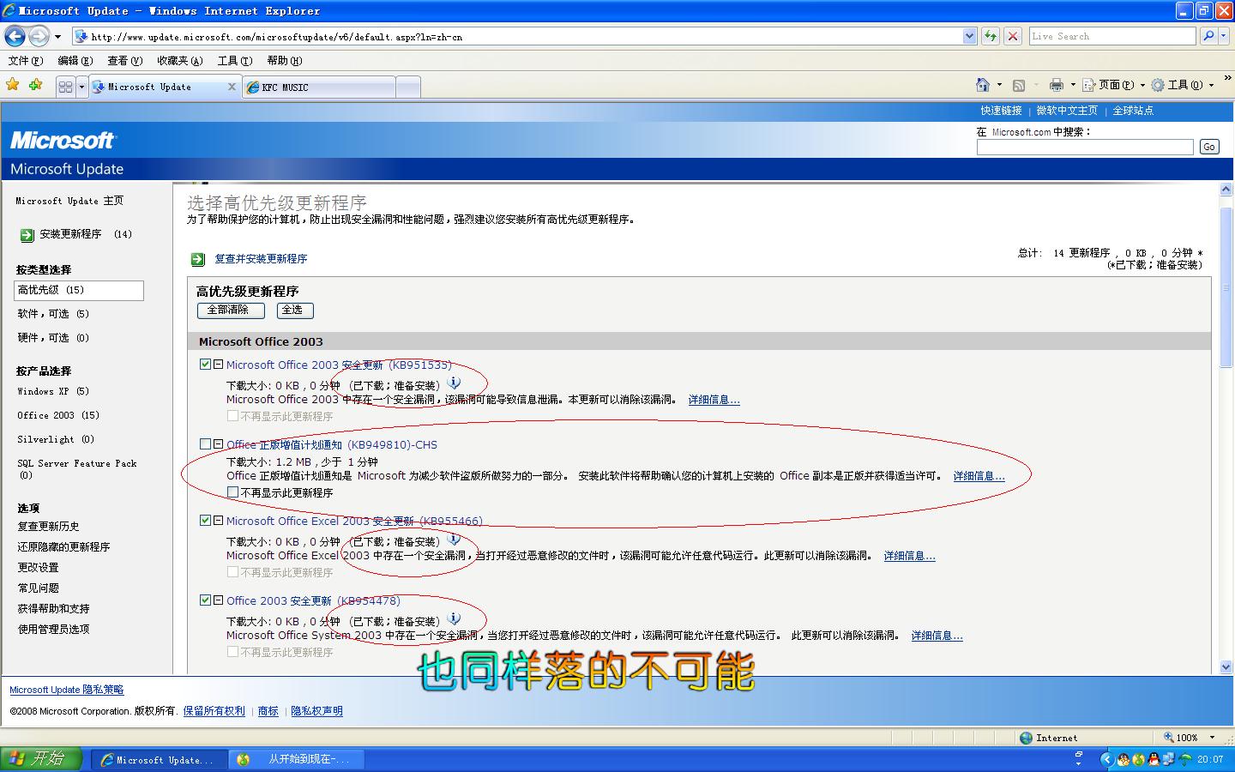Click the Add to Favorites star-plus icon

click(x=35, y=85)
